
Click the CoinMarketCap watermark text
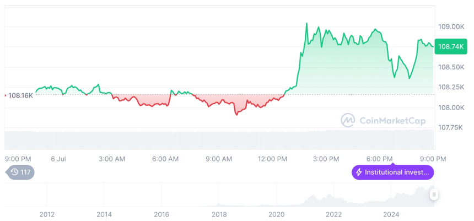pos(392,120)
